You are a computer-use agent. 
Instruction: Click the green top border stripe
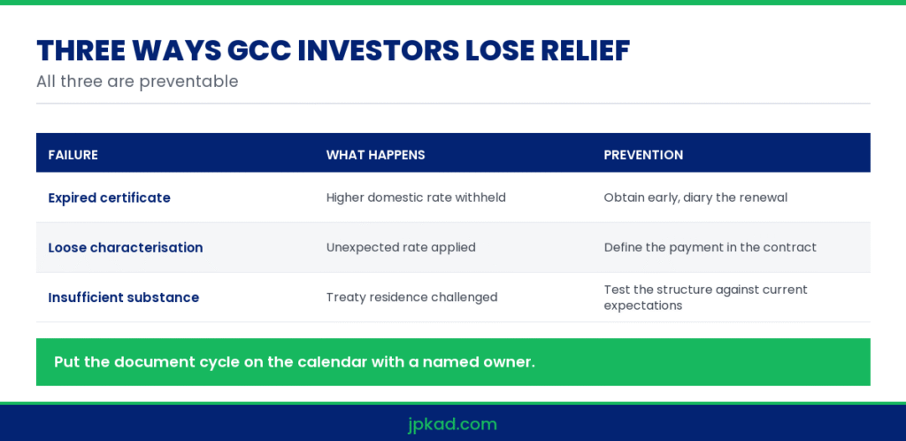pyautogui.click(x=453, y=3)
